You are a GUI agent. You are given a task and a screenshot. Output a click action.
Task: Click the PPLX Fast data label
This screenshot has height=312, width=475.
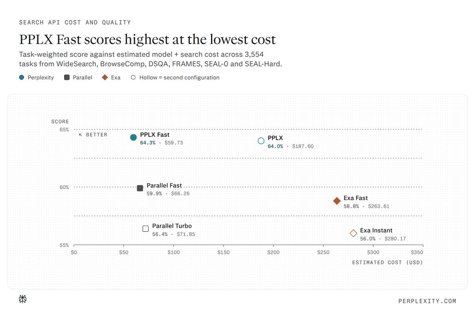click(x=161, y=139)
